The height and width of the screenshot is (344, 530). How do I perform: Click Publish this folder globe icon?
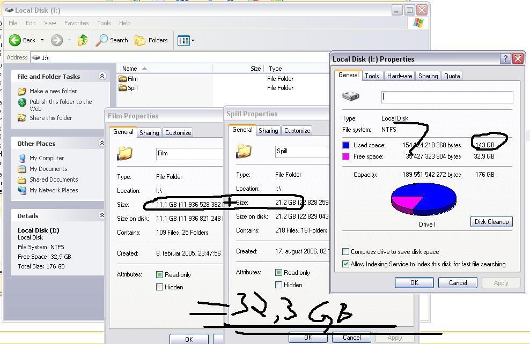22,102
